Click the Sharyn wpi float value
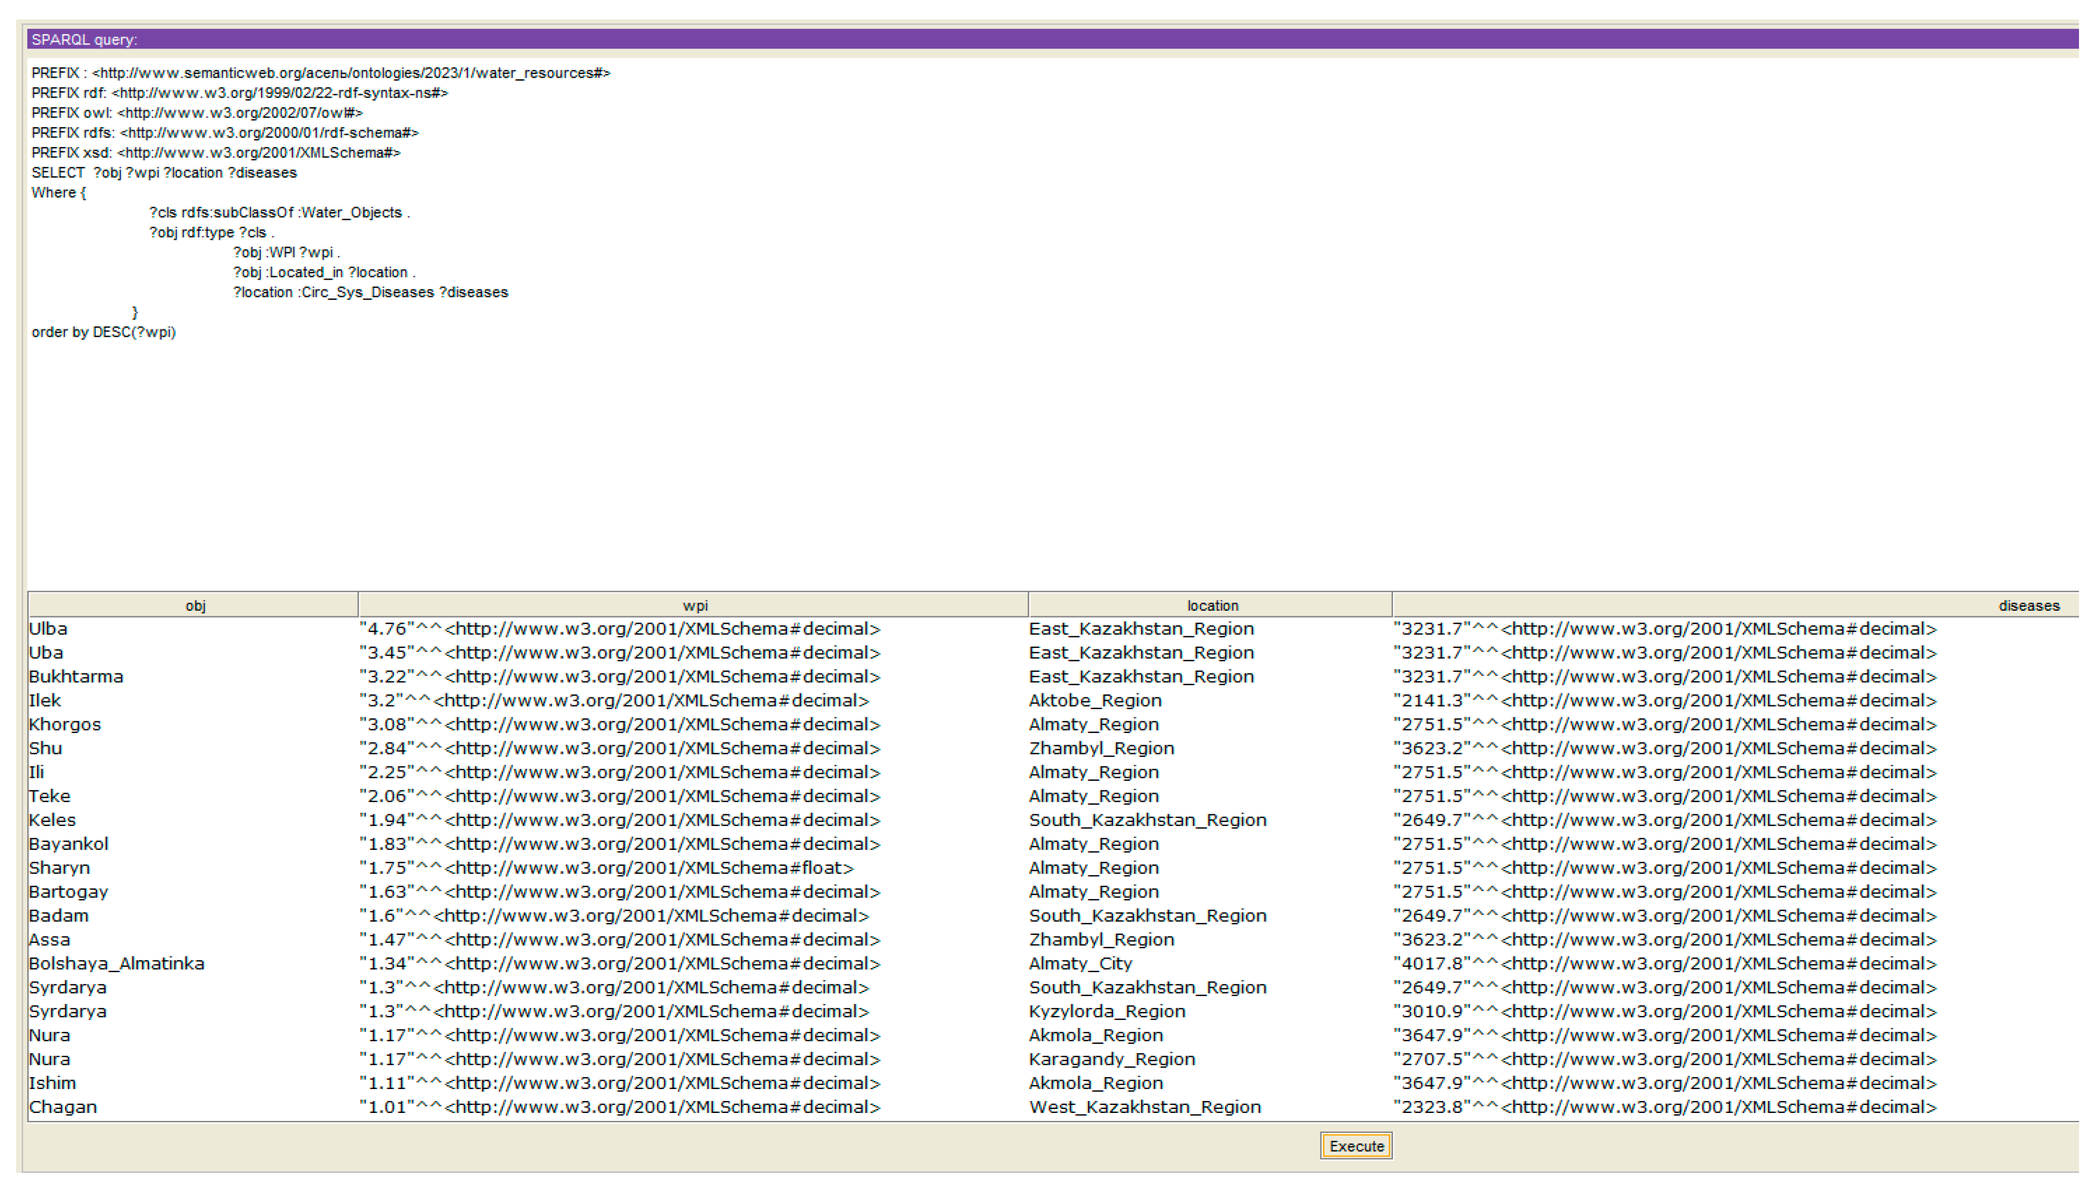This screenshot has height=1202, width=2099. [606, 869]
